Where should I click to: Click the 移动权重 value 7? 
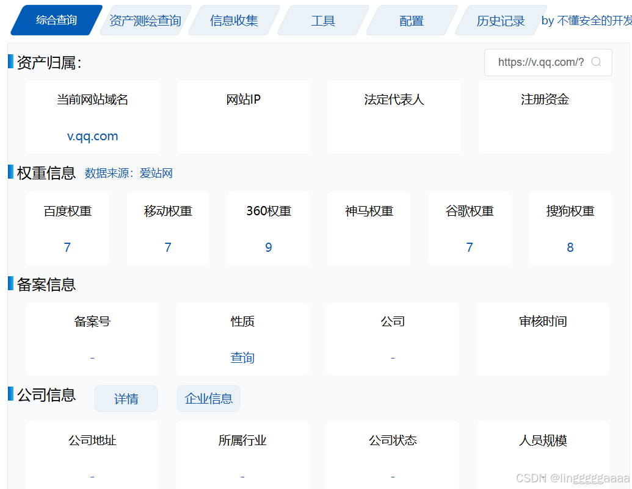tap(168, 248)
